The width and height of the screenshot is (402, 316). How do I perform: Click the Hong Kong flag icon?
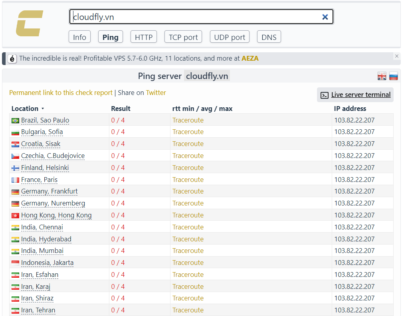pos(16,215)
